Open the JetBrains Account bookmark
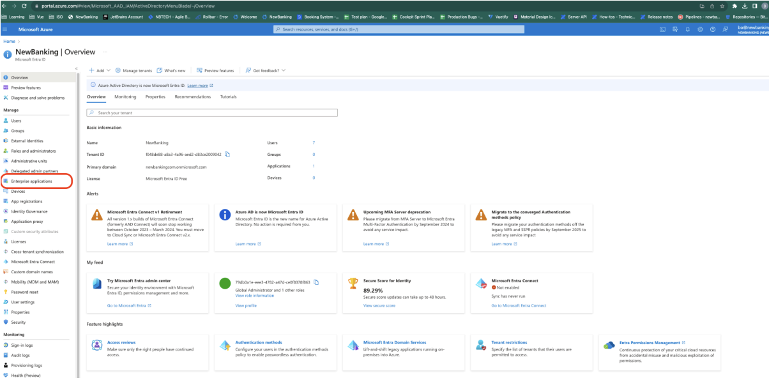The height and width of the screenshot is (387, 769). pos(122,17)
